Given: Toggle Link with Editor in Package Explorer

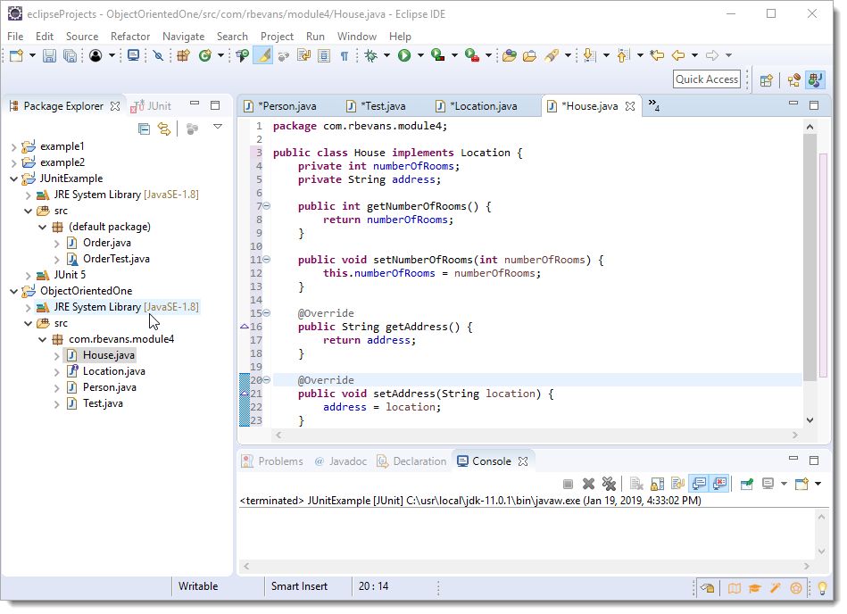Looking at the screenshot, I should (x=164, y=129).
